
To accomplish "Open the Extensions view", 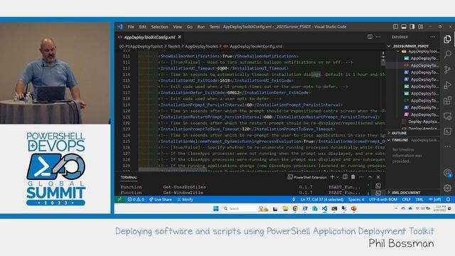I will pos(447,100).
